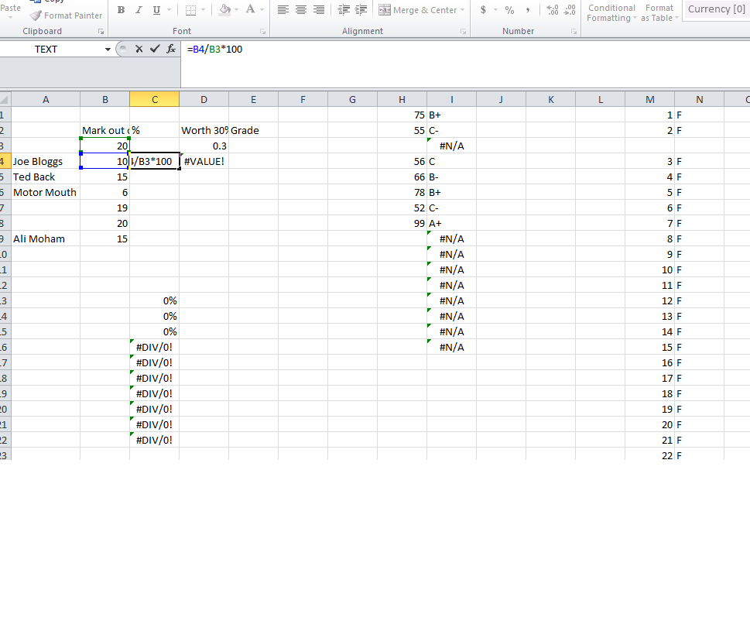Select cell containing Motor Mouth
The width and height of the screenshot is (750, 628).
coord(46,192)
